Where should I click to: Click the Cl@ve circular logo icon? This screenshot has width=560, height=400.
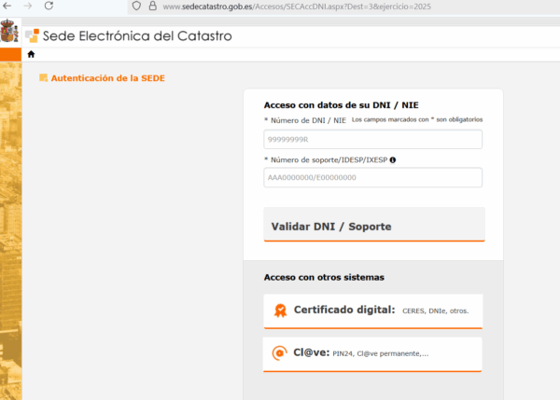pyautogui.click(x=280, y=353)
